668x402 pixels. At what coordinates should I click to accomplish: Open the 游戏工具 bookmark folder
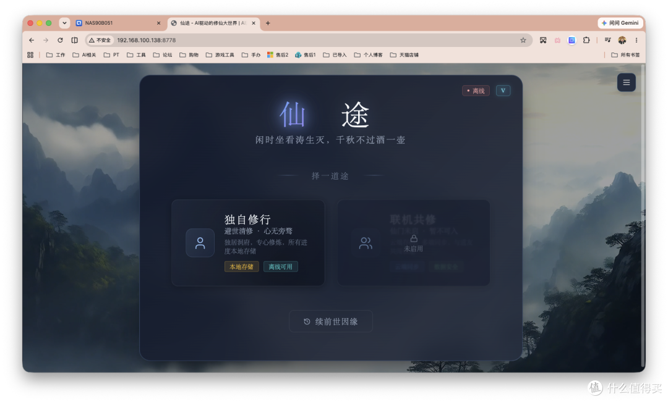220,55
